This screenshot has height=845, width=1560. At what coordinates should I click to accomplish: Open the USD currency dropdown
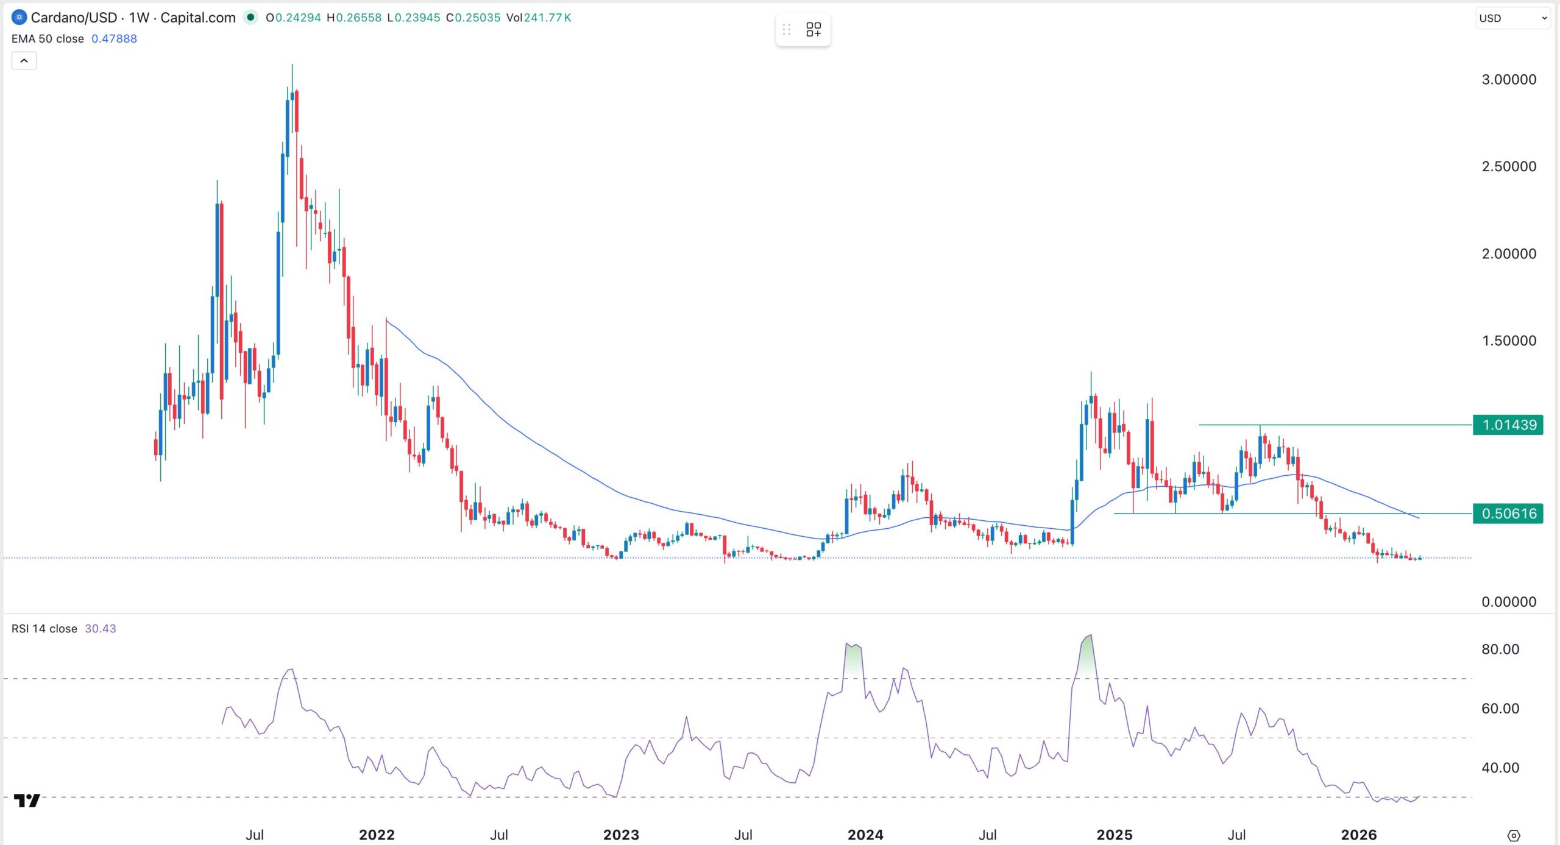click(1512, 18)
